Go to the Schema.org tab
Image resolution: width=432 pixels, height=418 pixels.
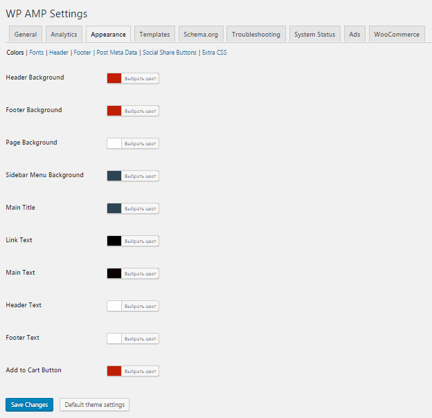(x=201, y=34)
